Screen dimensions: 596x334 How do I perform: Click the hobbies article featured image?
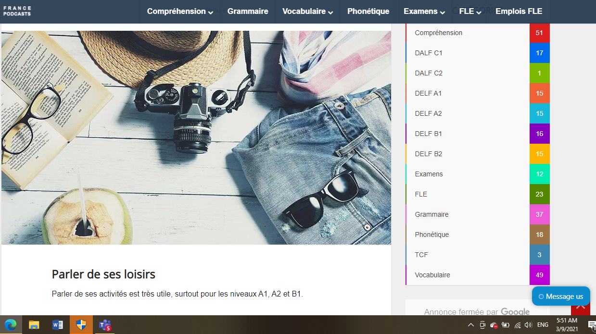(x=196, y=137)
